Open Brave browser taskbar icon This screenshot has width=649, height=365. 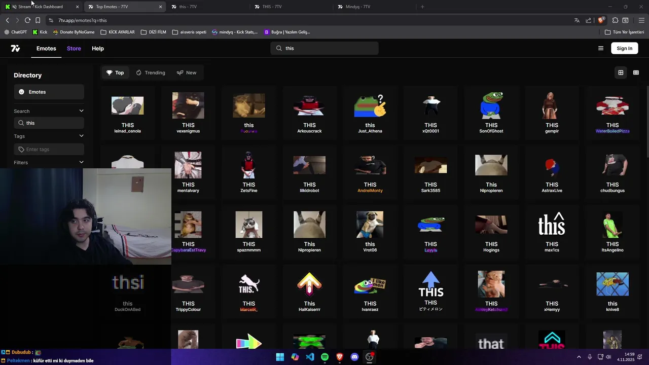pyautogui.click(x=340, y=357)
